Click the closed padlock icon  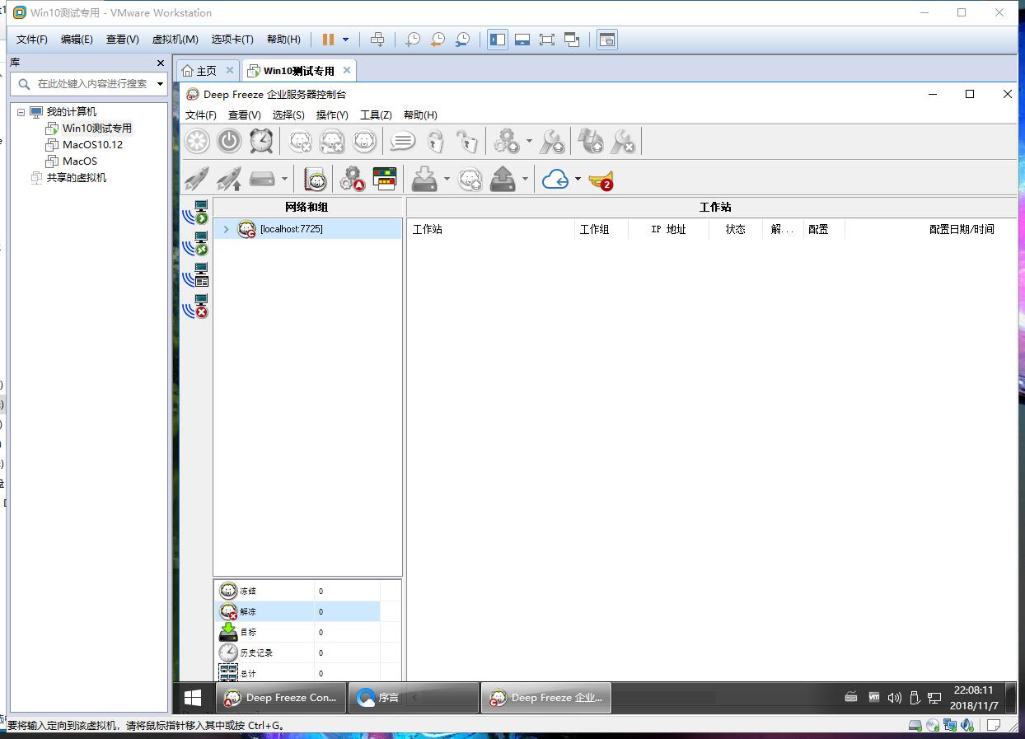coord(436,142)
